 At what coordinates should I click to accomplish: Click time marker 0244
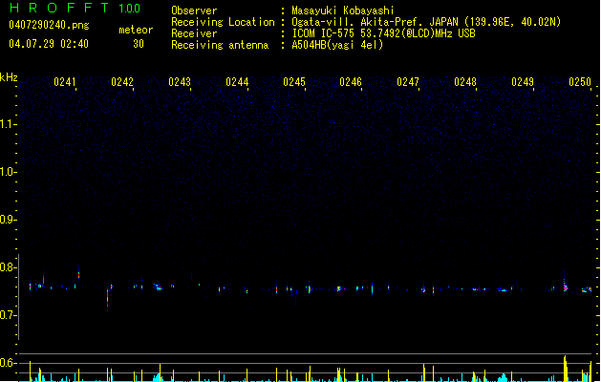(237, 82)
